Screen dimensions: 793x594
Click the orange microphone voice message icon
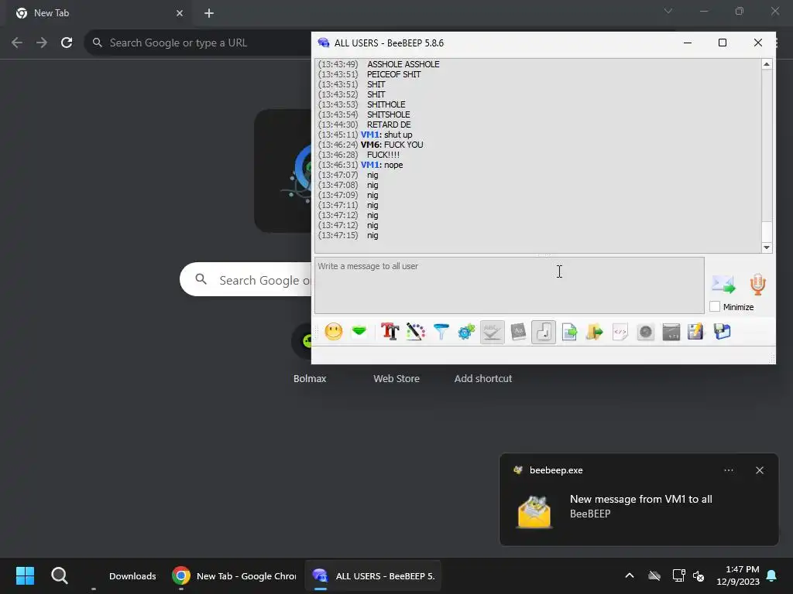click(x=757, y=285)
